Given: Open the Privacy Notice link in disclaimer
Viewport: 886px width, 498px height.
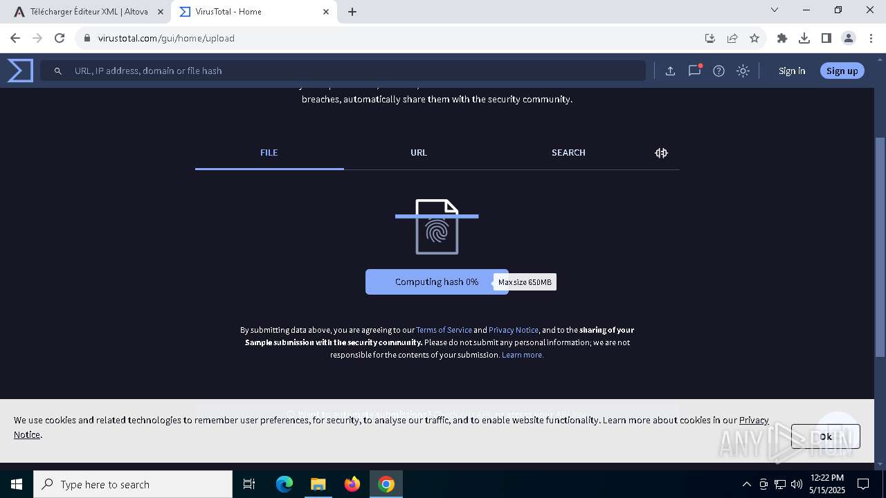Looking at the screenshot, I should [513, 330].
